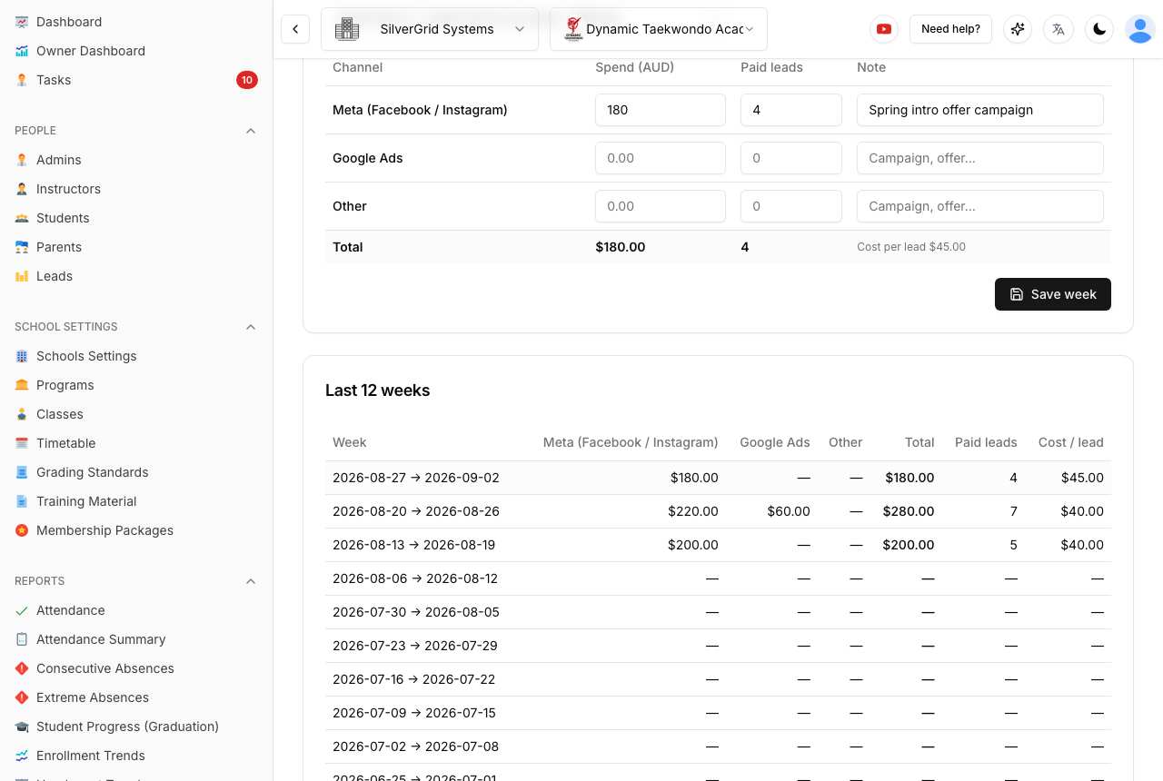Open the Dashboard menu label
The width and height of the screenshot is (1163, 781).
coord(69,22)
